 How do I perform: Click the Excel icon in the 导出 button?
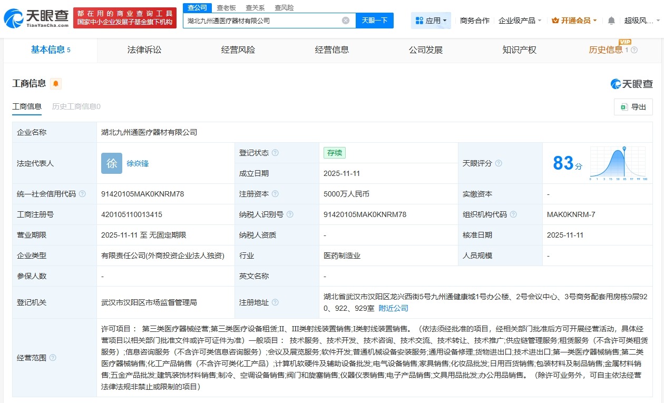click(624, 106)
